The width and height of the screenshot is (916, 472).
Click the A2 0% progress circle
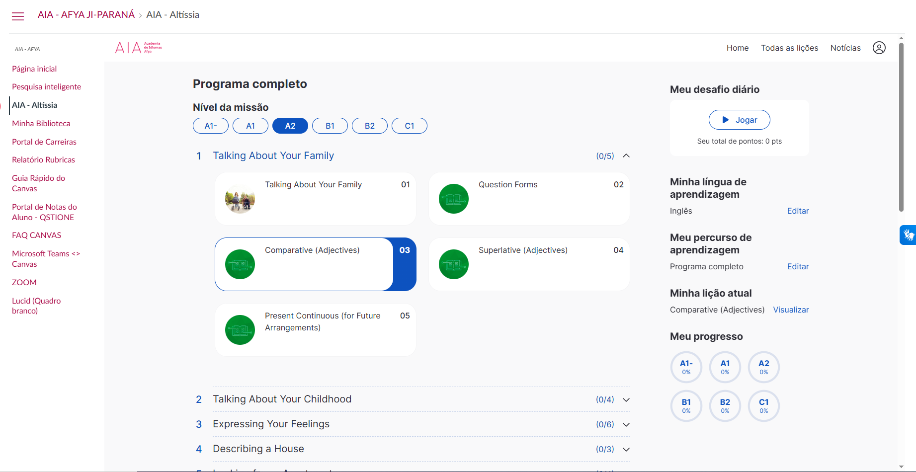763,367
